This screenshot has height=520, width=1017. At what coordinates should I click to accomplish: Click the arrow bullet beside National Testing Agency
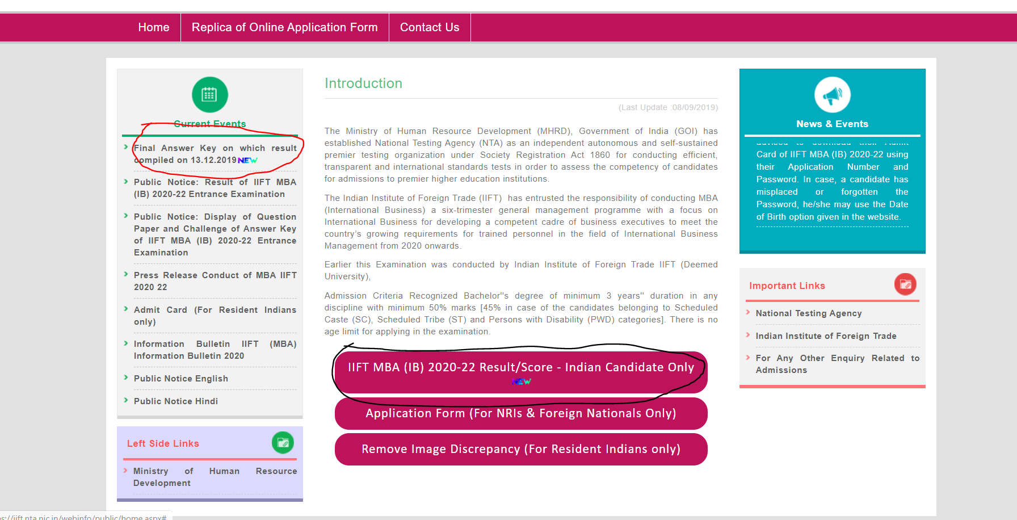[x=748, y=312]
